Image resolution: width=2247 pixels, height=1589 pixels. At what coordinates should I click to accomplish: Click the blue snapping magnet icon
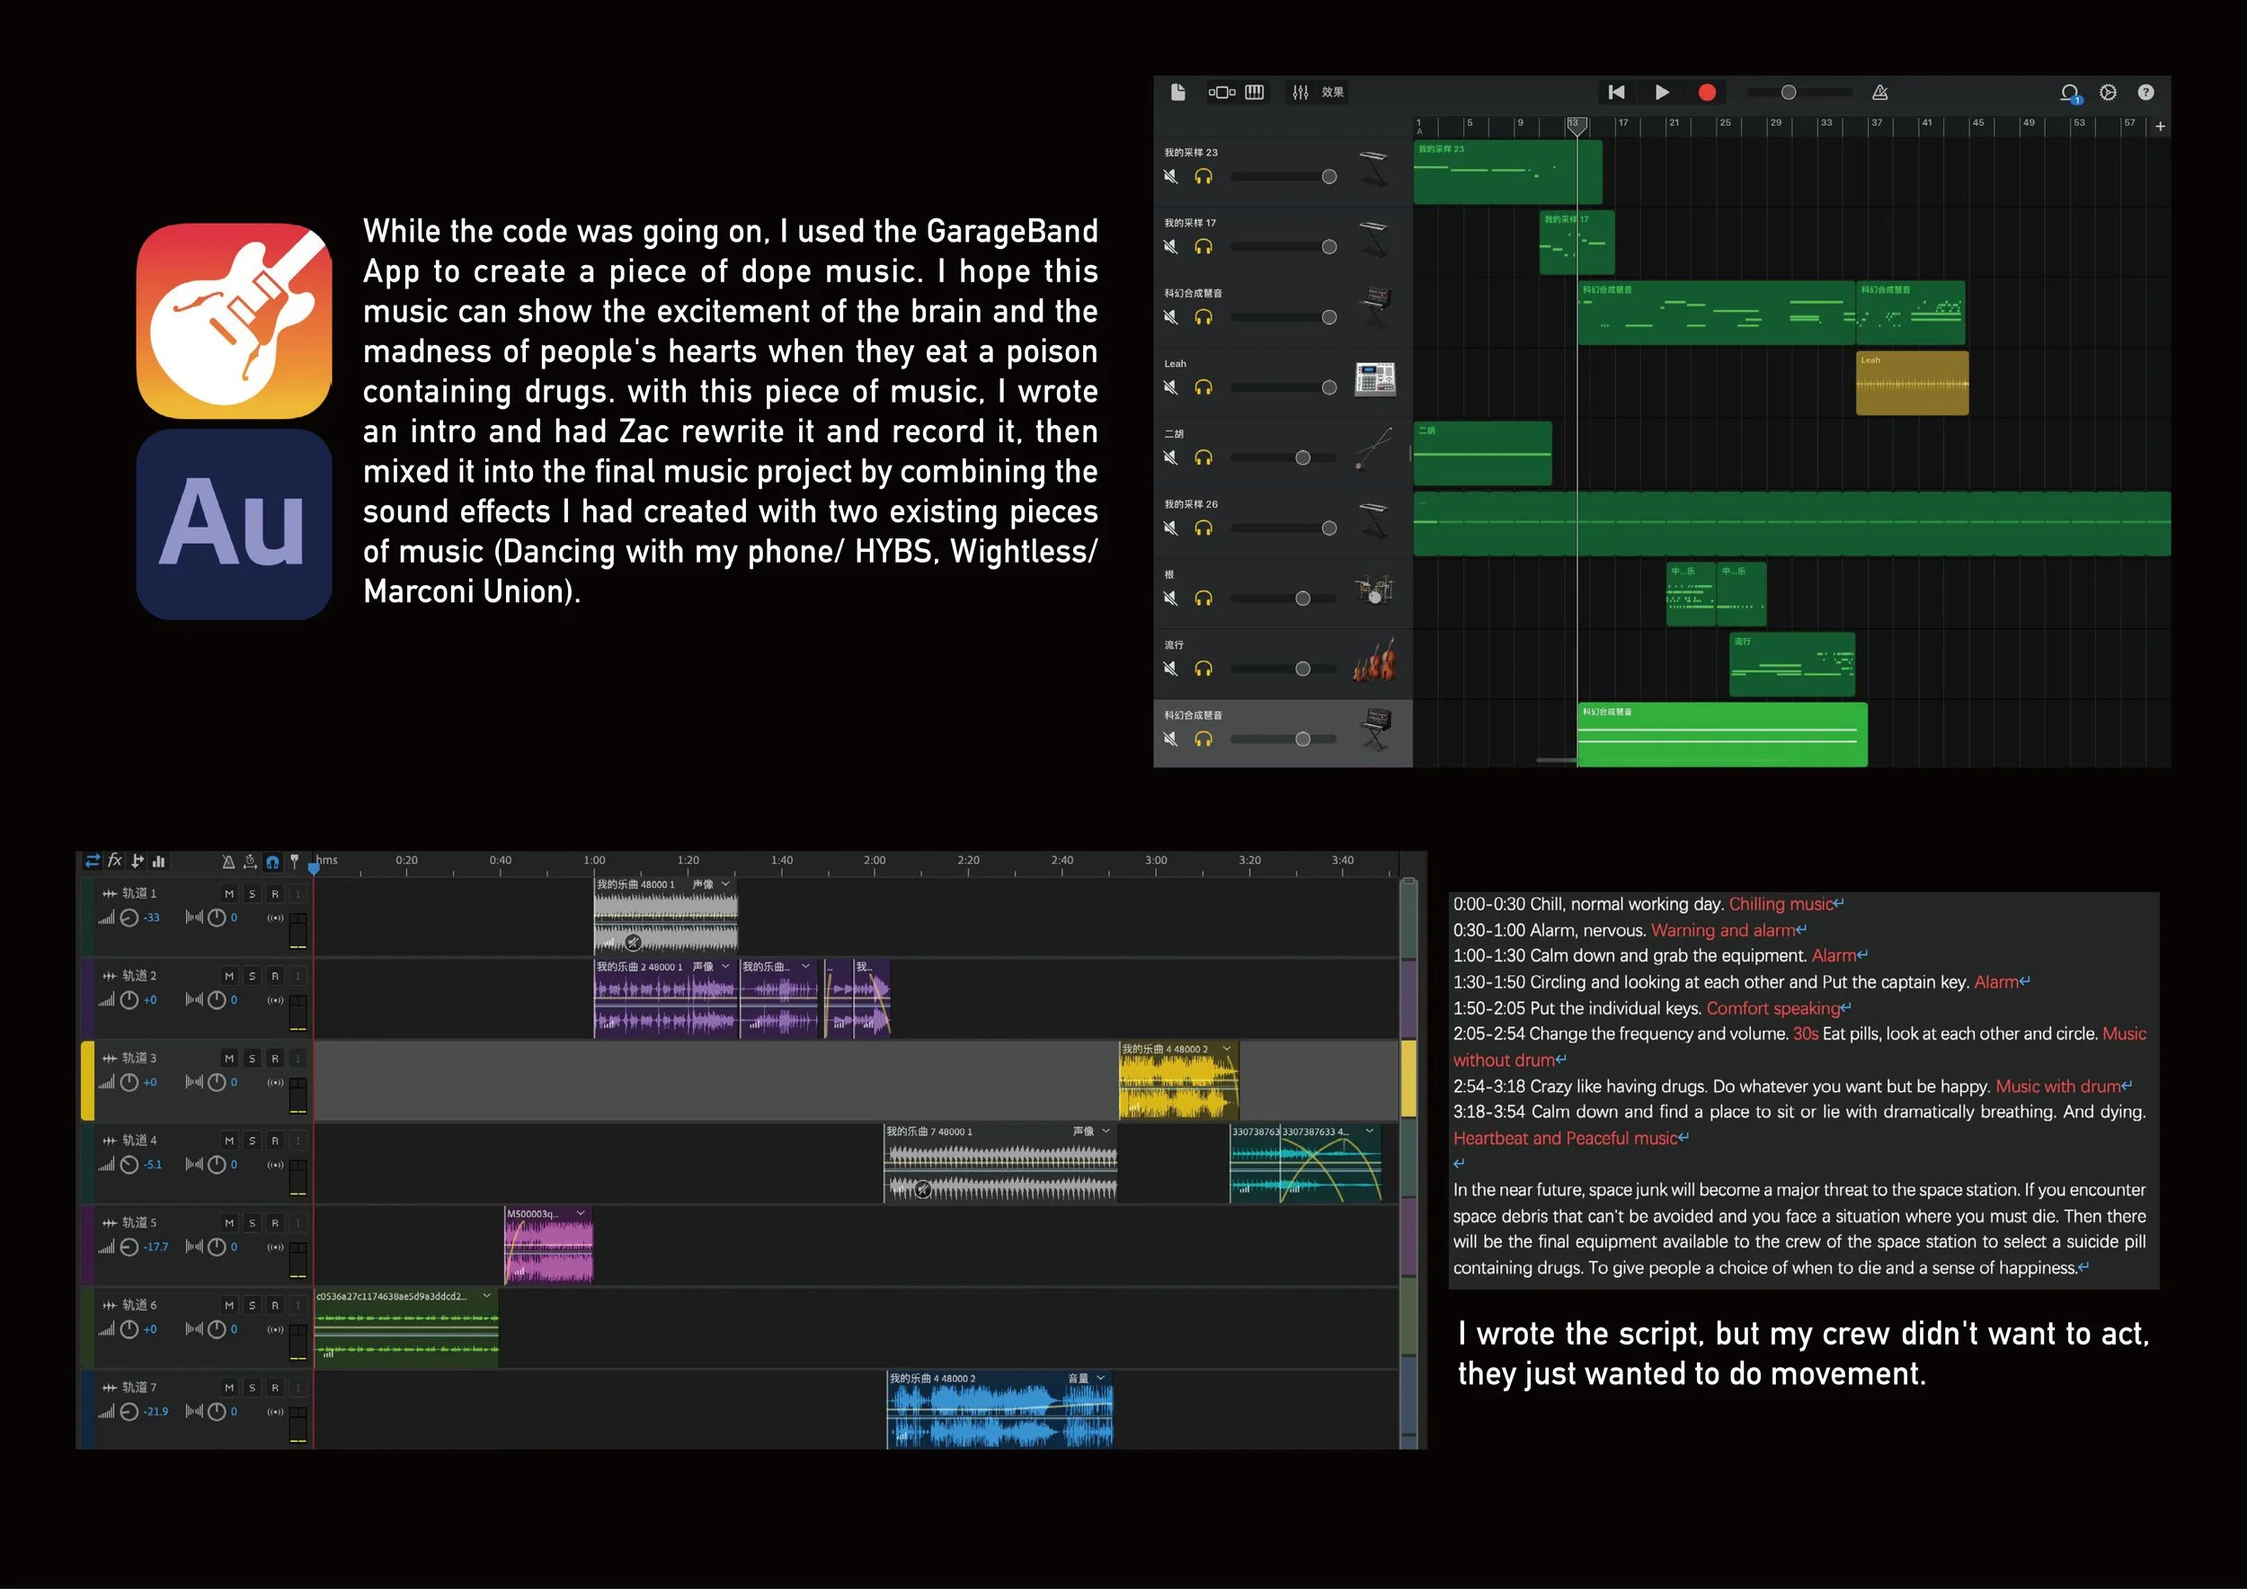[272, 861]
